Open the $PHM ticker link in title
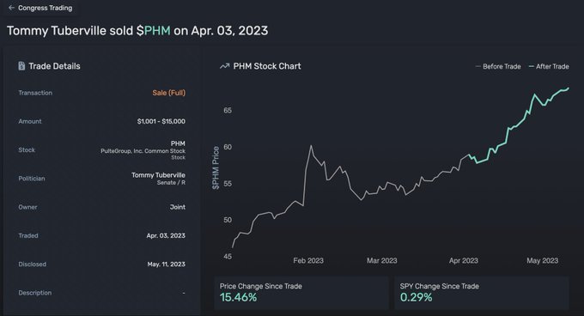 tap(154, 31)
